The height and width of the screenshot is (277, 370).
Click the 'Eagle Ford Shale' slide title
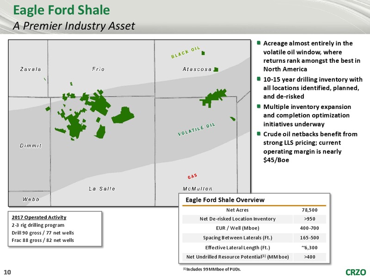pyautogui.click(x=62, y=10)
